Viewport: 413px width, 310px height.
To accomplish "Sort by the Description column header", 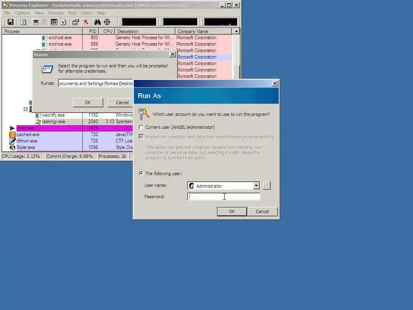I will tap(145, 31).
